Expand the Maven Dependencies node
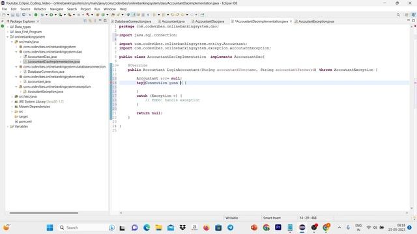The height and width of the screenshot is (234, 417). coord(12,107)
